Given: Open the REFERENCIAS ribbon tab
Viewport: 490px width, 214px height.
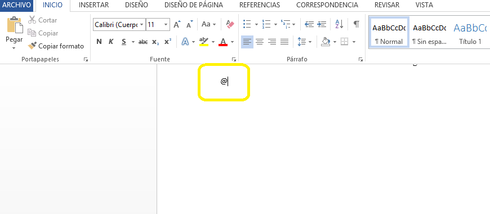Looking at the screenshot, I should point(260,5).
